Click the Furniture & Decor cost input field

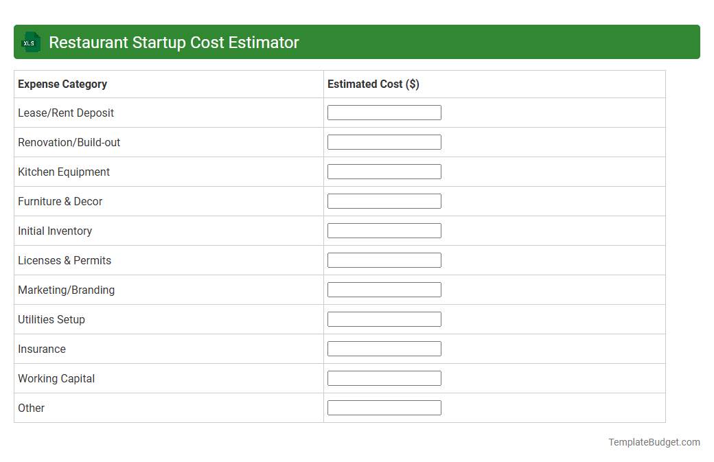[x=384, y=200]
